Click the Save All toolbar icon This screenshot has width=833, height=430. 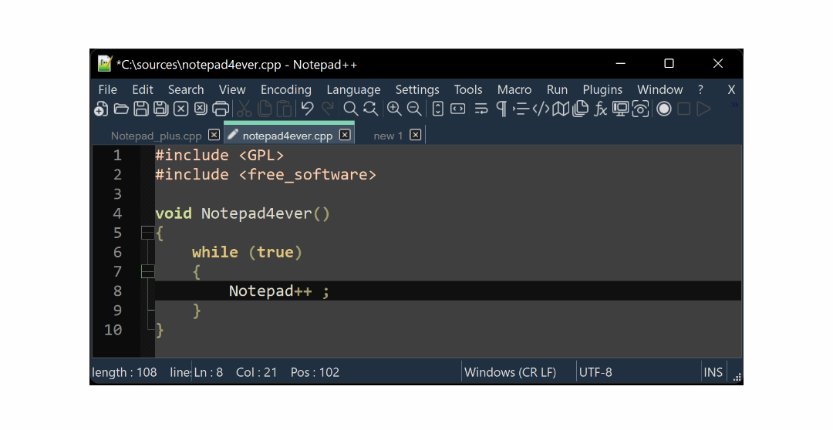(x=161, y=109)
